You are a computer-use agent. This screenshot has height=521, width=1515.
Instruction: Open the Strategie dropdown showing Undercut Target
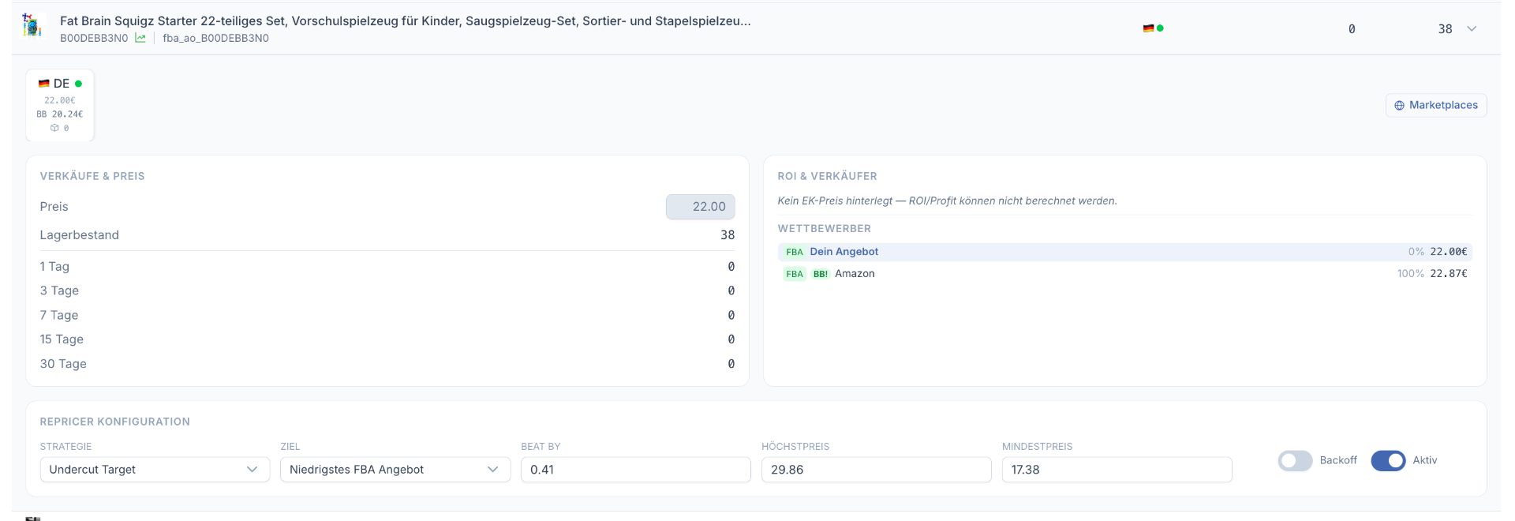click(x=155, y=470)
